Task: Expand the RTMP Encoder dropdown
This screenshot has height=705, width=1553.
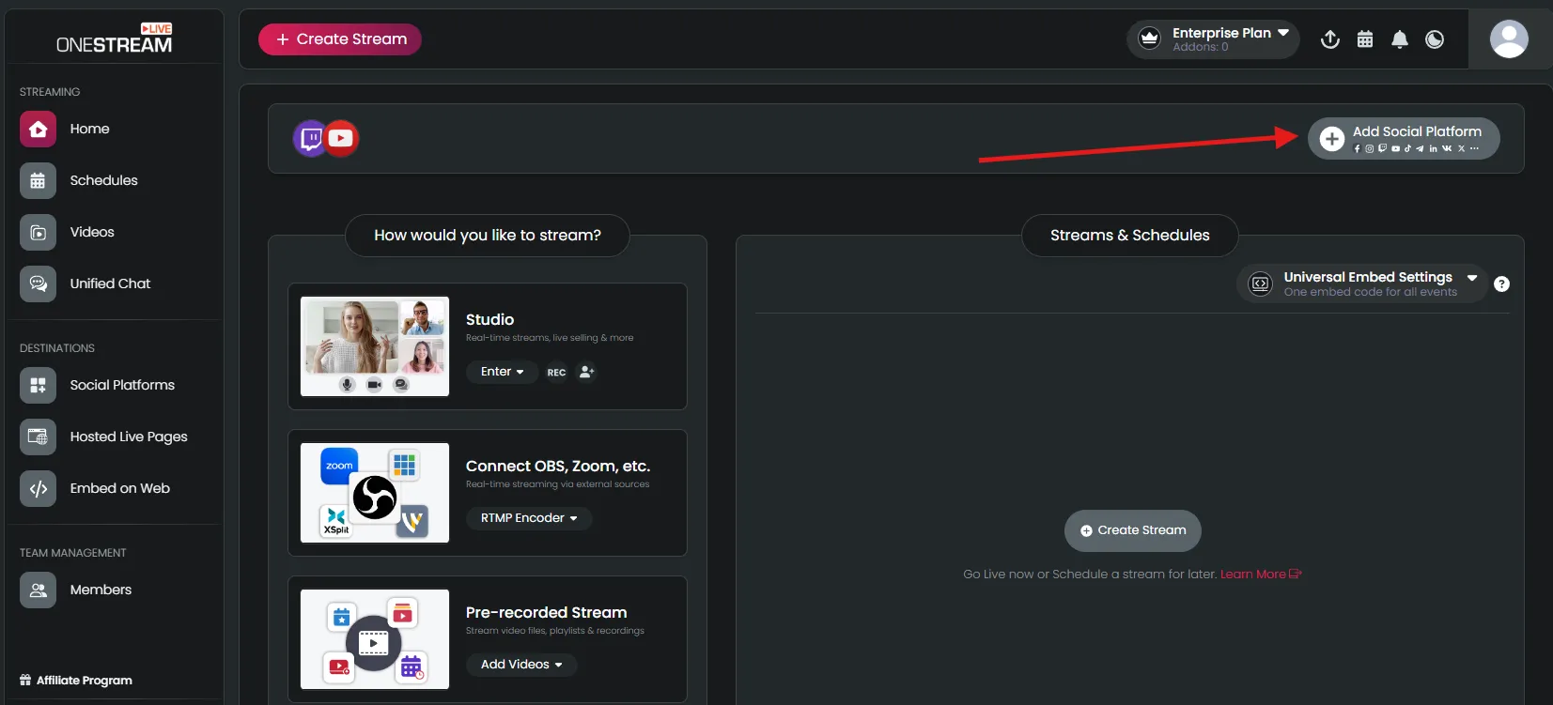Action: click(529, 518)
